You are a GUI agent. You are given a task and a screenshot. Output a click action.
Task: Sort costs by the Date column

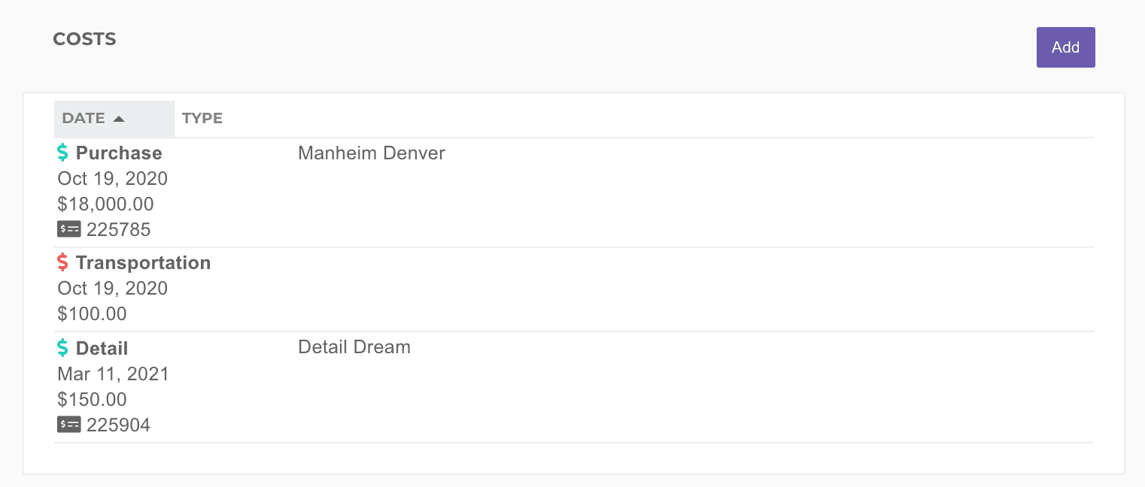click(x=84, y=119)
